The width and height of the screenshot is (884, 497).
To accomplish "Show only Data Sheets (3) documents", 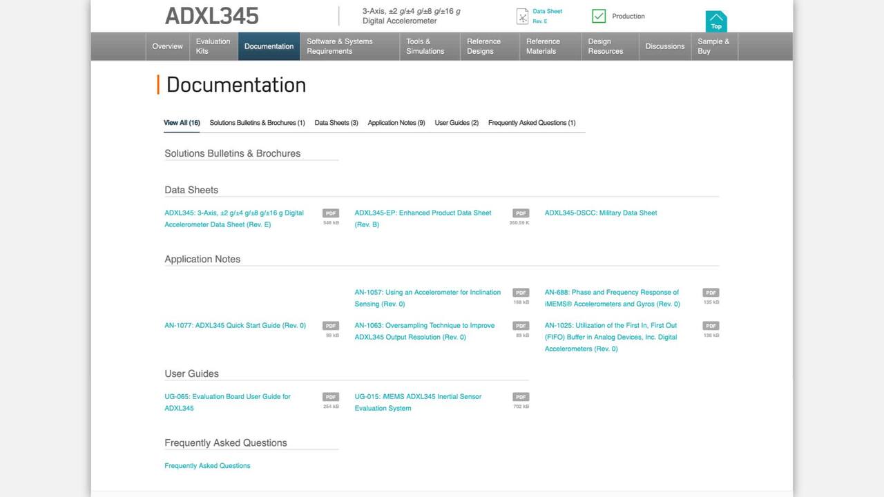I will tap(336, 123).
